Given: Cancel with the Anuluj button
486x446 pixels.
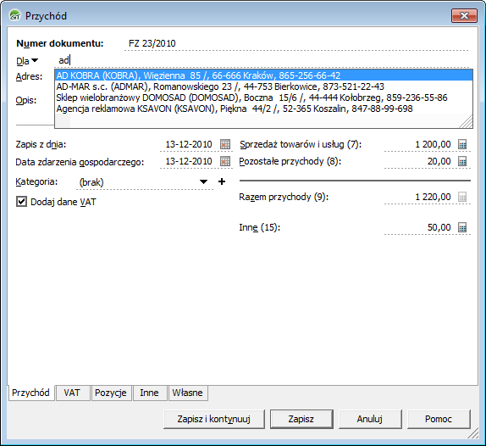Looking at the screenshot, I should [x=370, y=419].
